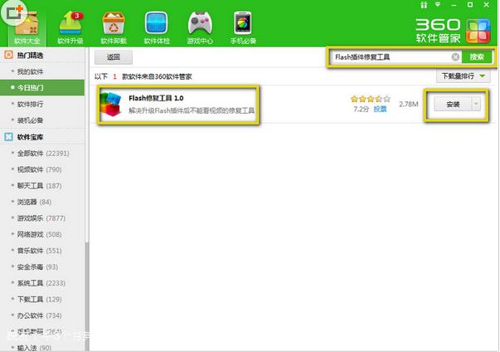This screenshot has height=352, width=500.
Task: Collapse the 软件宝库 sidebar section
Action: coord(8,137)
